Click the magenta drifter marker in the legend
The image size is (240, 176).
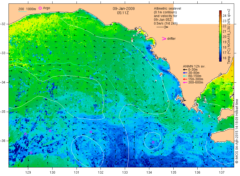point(164,39)
